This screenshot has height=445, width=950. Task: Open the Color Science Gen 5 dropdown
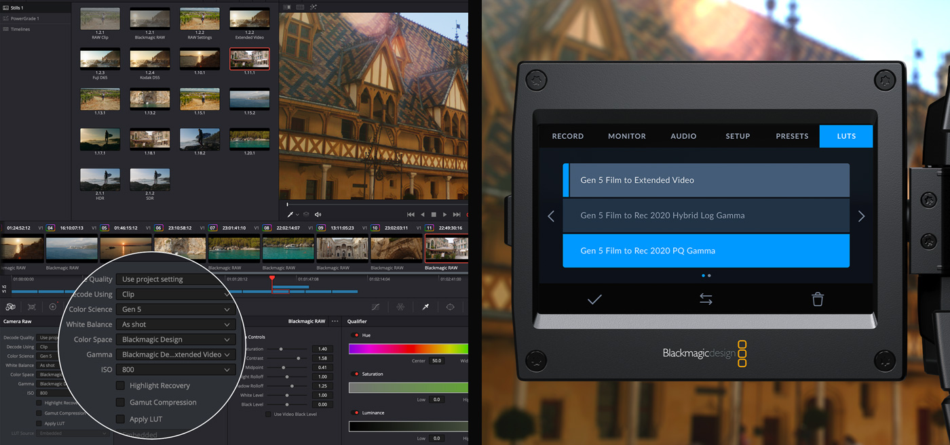[175, 310]
